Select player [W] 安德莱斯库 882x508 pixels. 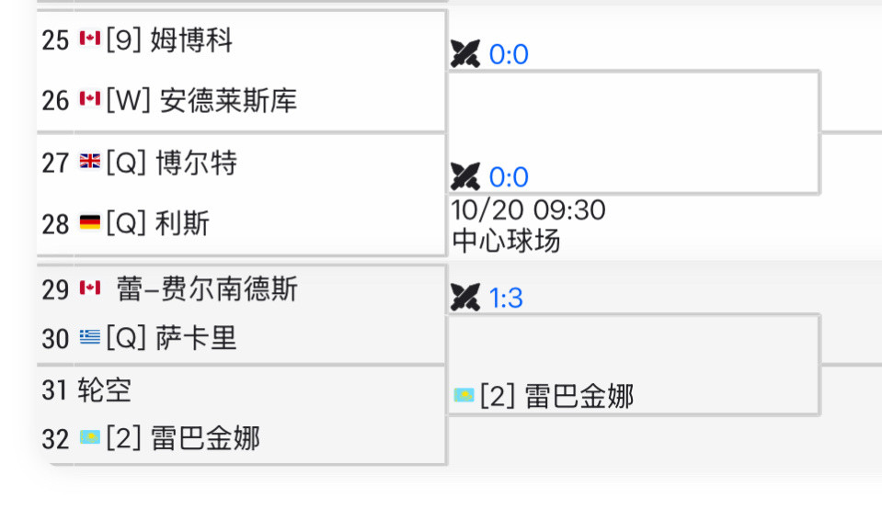(x=228, y=100)
